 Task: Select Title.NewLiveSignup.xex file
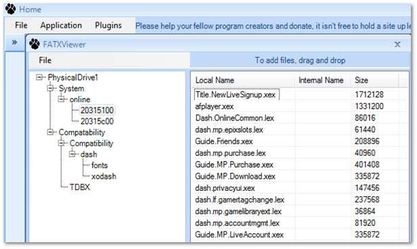236,95
